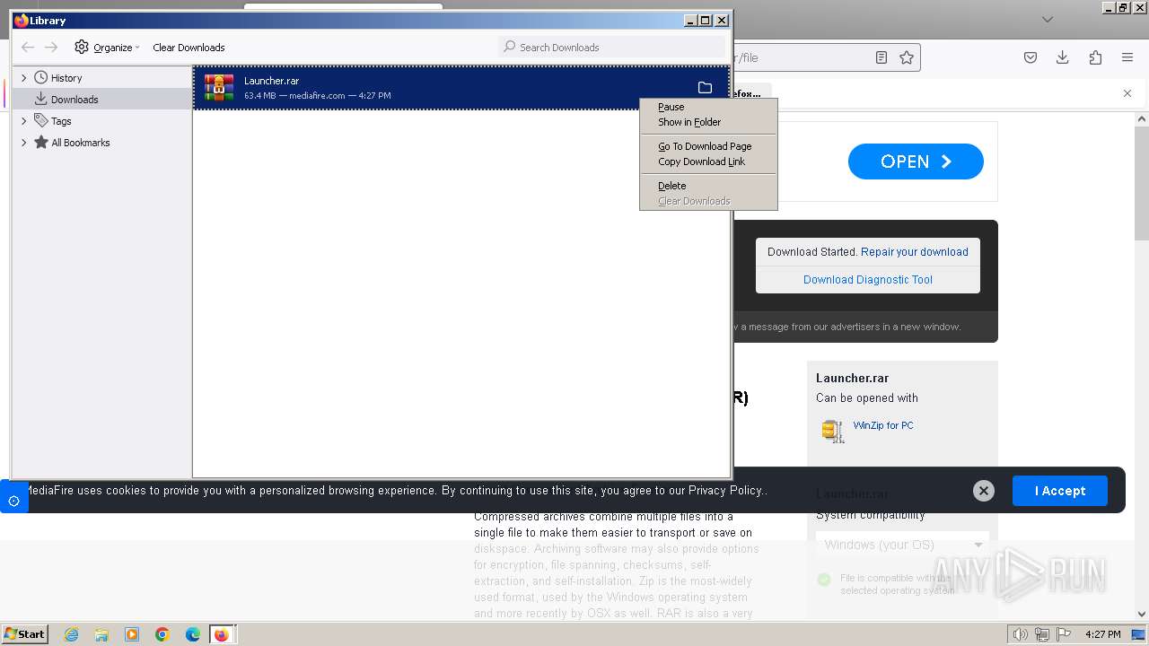Launch Chrome from the taskbar

pyautogui.click(x=162, y=634)
